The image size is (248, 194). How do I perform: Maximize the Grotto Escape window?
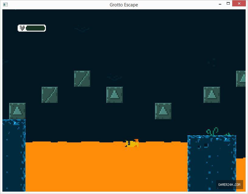coord(228,4)
